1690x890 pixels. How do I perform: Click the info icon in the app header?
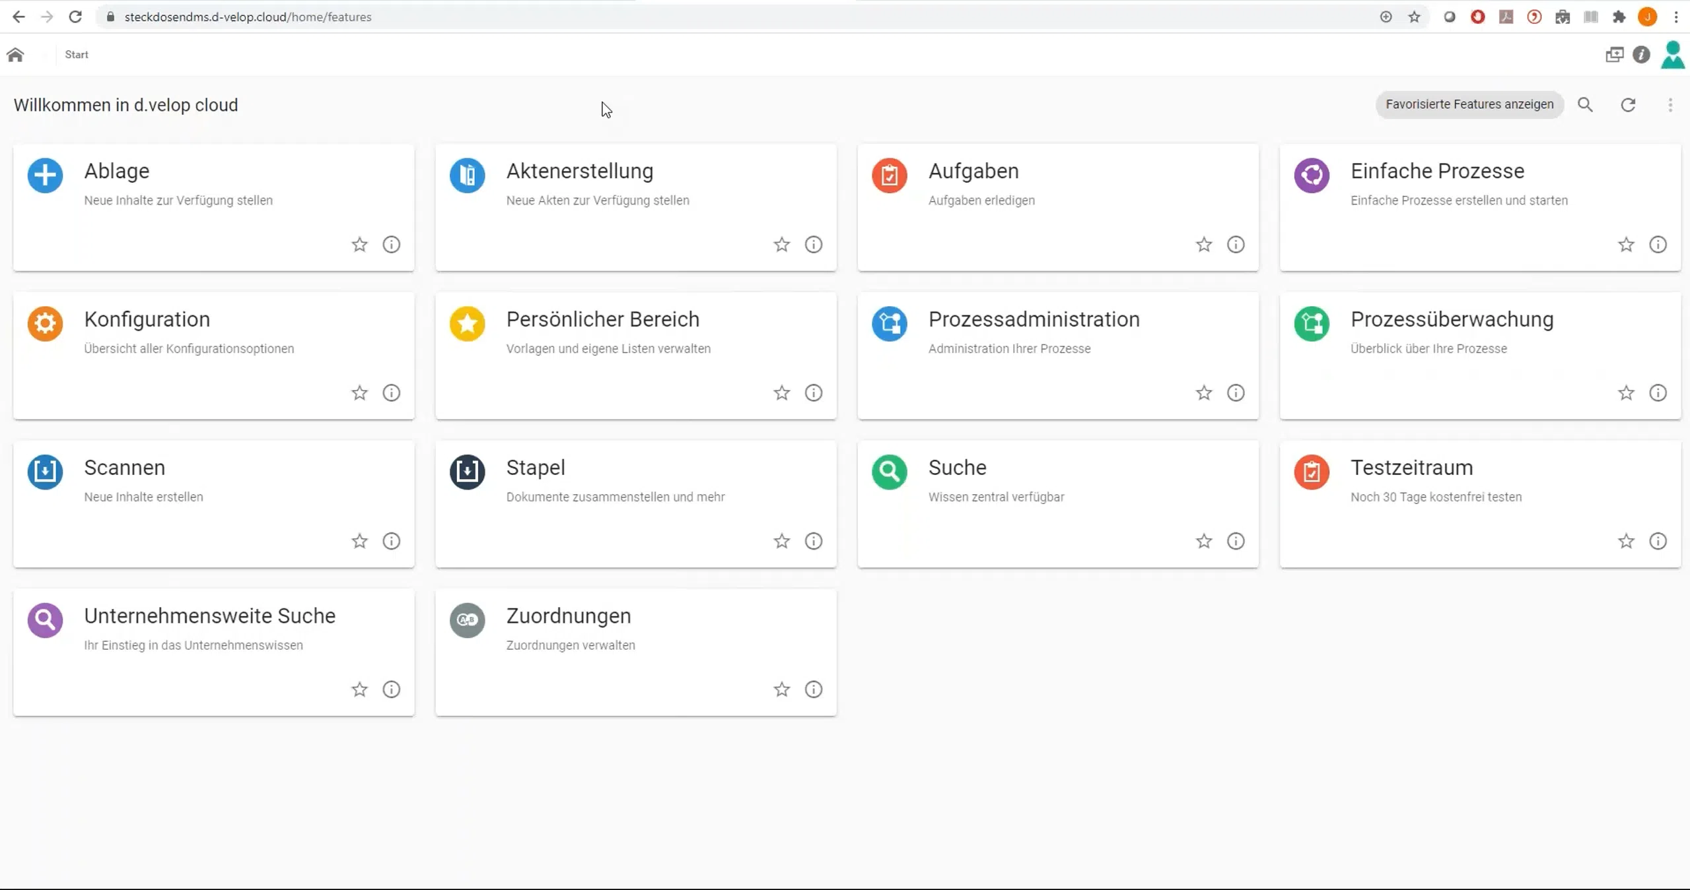click(1641, 55)
